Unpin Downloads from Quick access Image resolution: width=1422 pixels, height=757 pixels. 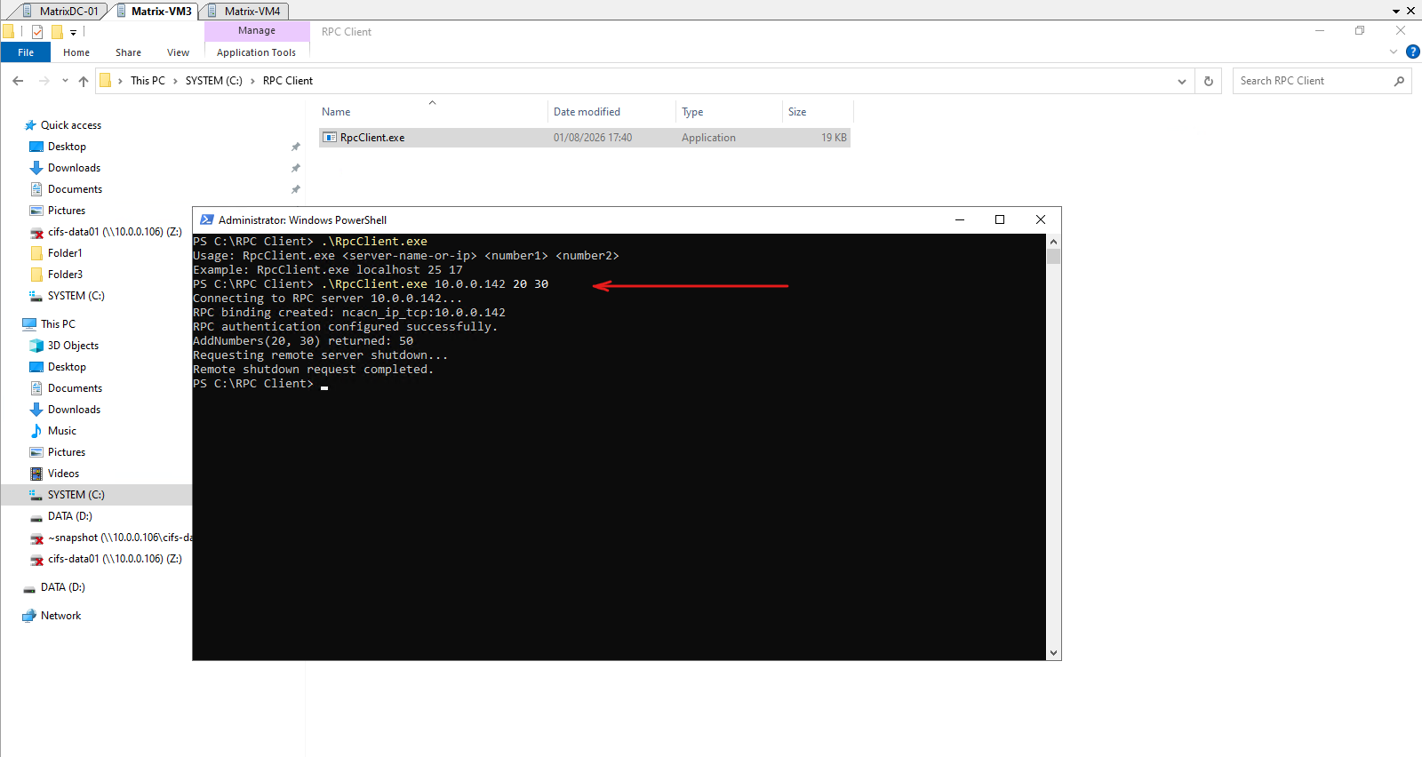pos(296,168)
